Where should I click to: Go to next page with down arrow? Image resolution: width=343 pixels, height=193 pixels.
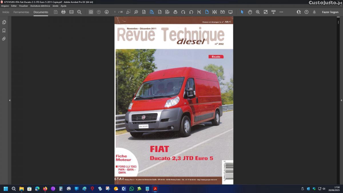pos(107,12)
